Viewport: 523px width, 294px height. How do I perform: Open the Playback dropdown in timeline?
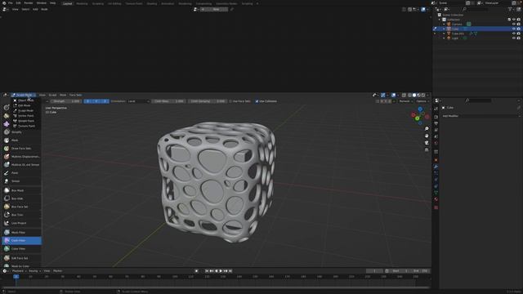coord(20,271)
